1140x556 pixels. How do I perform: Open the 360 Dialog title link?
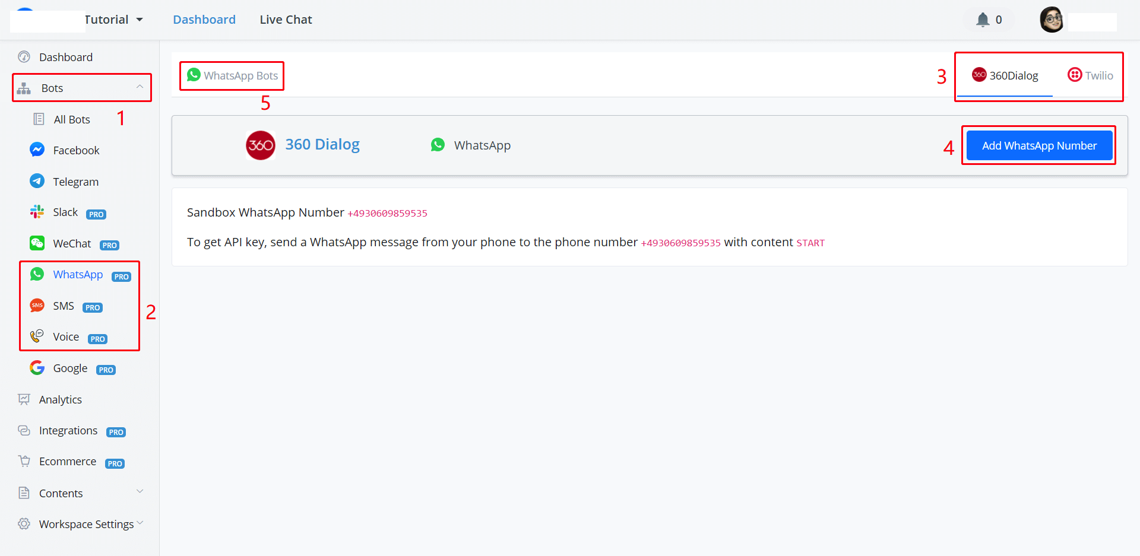pyautogui.click(x=322, y=144)
